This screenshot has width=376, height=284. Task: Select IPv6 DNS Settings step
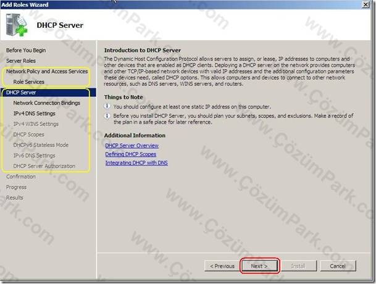tap(35, 156)
